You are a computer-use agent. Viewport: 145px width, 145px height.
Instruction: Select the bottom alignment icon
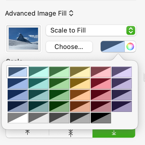[x=114, y=133]
